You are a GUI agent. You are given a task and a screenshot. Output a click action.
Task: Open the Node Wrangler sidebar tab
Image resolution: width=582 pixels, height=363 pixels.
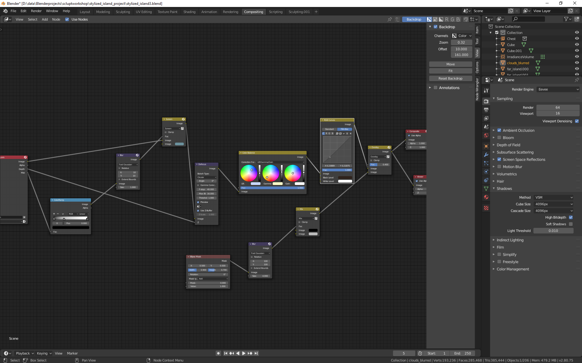coord(477,89)
